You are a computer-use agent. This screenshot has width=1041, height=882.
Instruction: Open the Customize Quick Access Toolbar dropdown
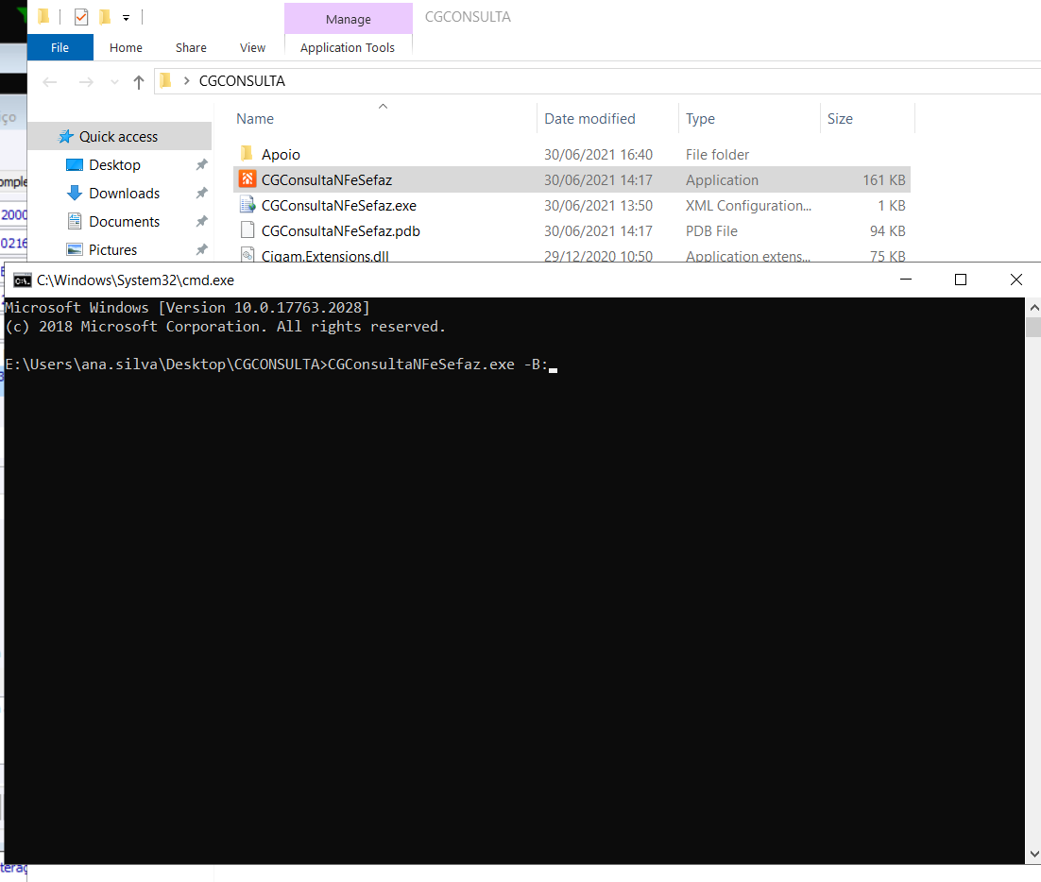click(x=127, y=18)
